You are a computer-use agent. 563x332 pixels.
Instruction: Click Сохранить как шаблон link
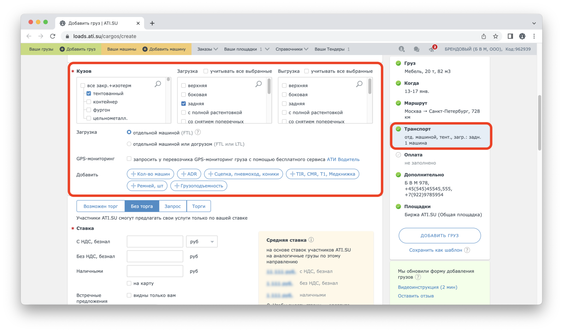tap(436, 250)
